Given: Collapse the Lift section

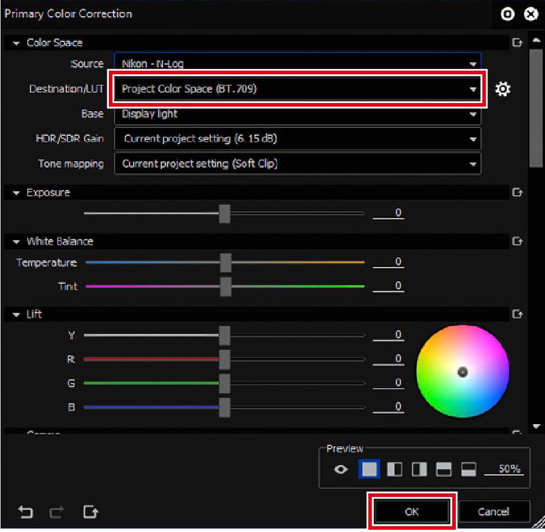Looking at the screenshot, I should pyautogui.click(x=16, y=314).
